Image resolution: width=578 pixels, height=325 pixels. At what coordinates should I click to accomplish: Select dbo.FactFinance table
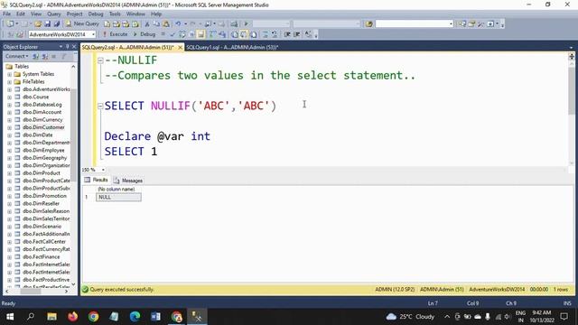click(x=42, y=256)
